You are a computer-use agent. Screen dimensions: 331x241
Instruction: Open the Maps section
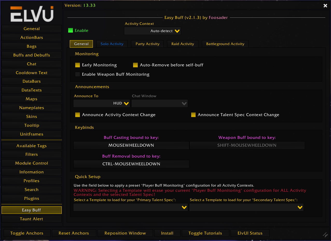pyautogui.click(x=32, y=99)
